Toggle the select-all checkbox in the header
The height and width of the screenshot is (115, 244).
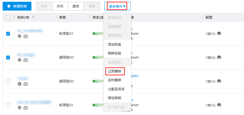coord(8,17)
